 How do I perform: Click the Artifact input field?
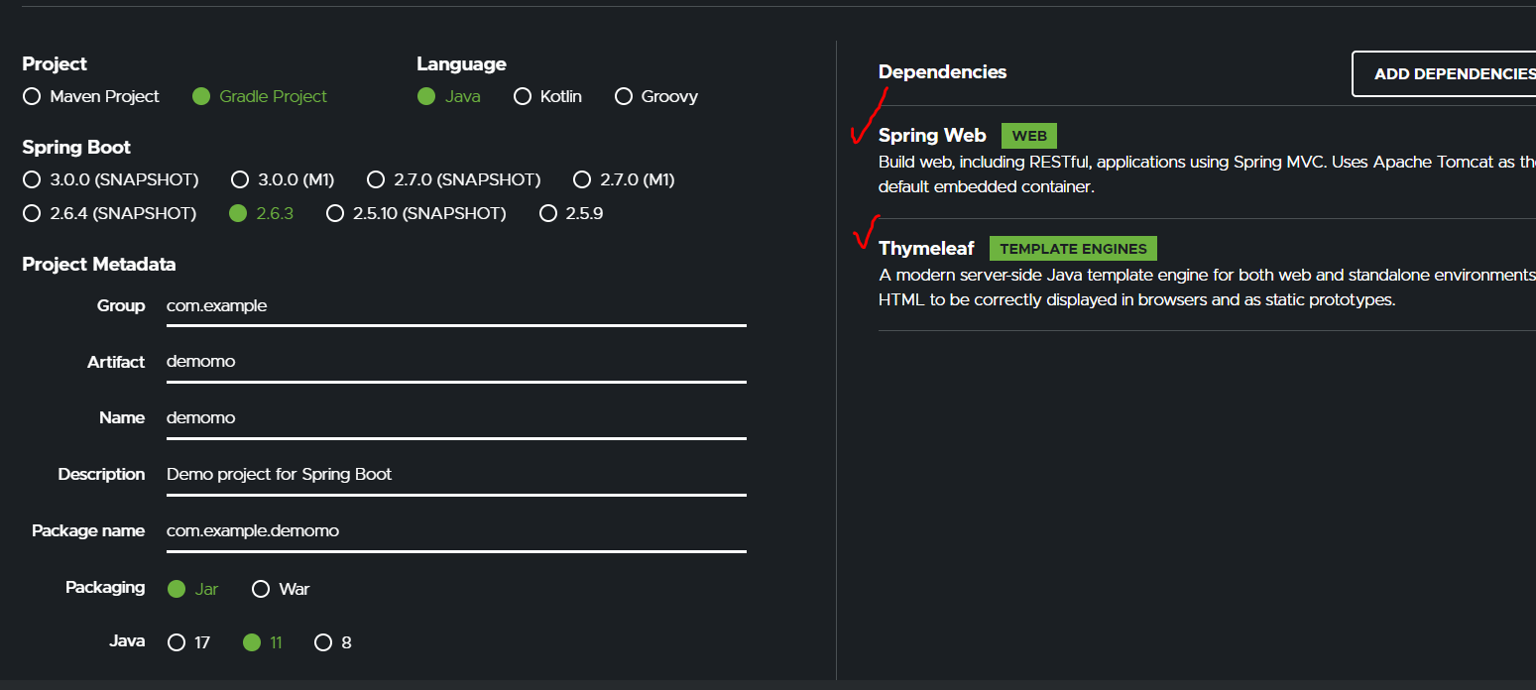coord(456,362)
